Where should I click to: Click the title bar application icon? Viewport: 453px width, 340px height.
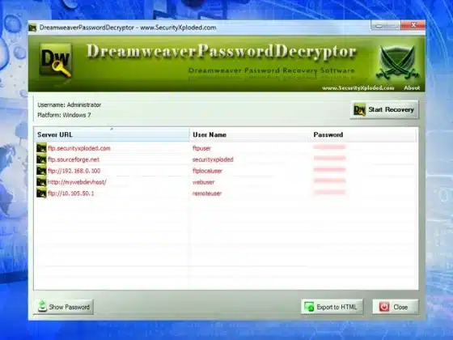(x=32, y=28)
